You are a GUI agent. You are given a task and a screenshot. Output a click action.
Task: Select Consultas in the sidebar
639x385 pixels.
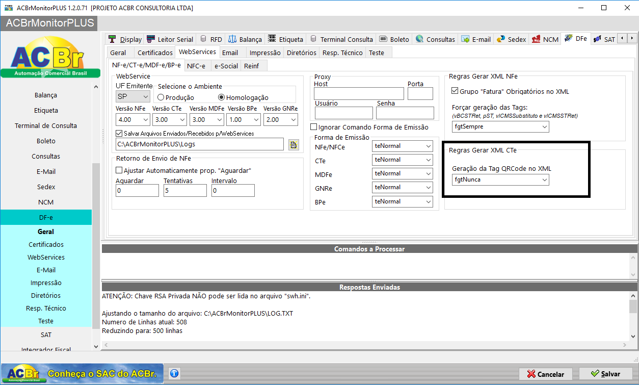(46, 157)
